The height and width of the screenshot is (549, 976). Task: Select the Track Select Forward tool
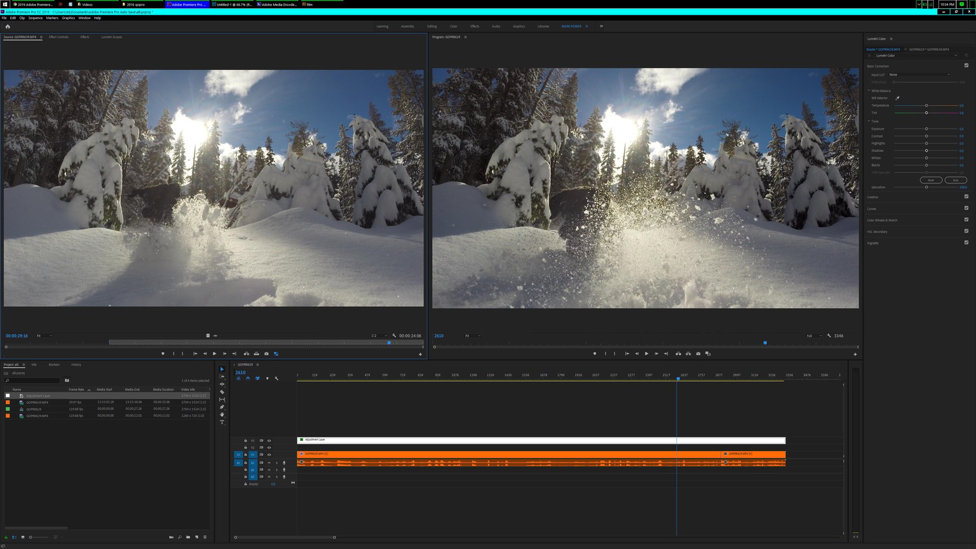pyautogui.click(x=222, y=377)
